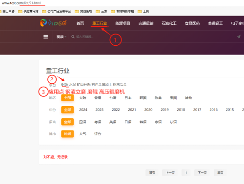Filter by year 2019
Viewport: 244px width, 184px height.
[x=164, y=110]
